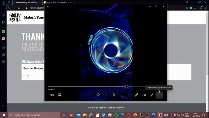Viewport: 209px width, 118px height.
Task: Switch to Downloading the AMD Ryzen tab
Action: (27, 2)
